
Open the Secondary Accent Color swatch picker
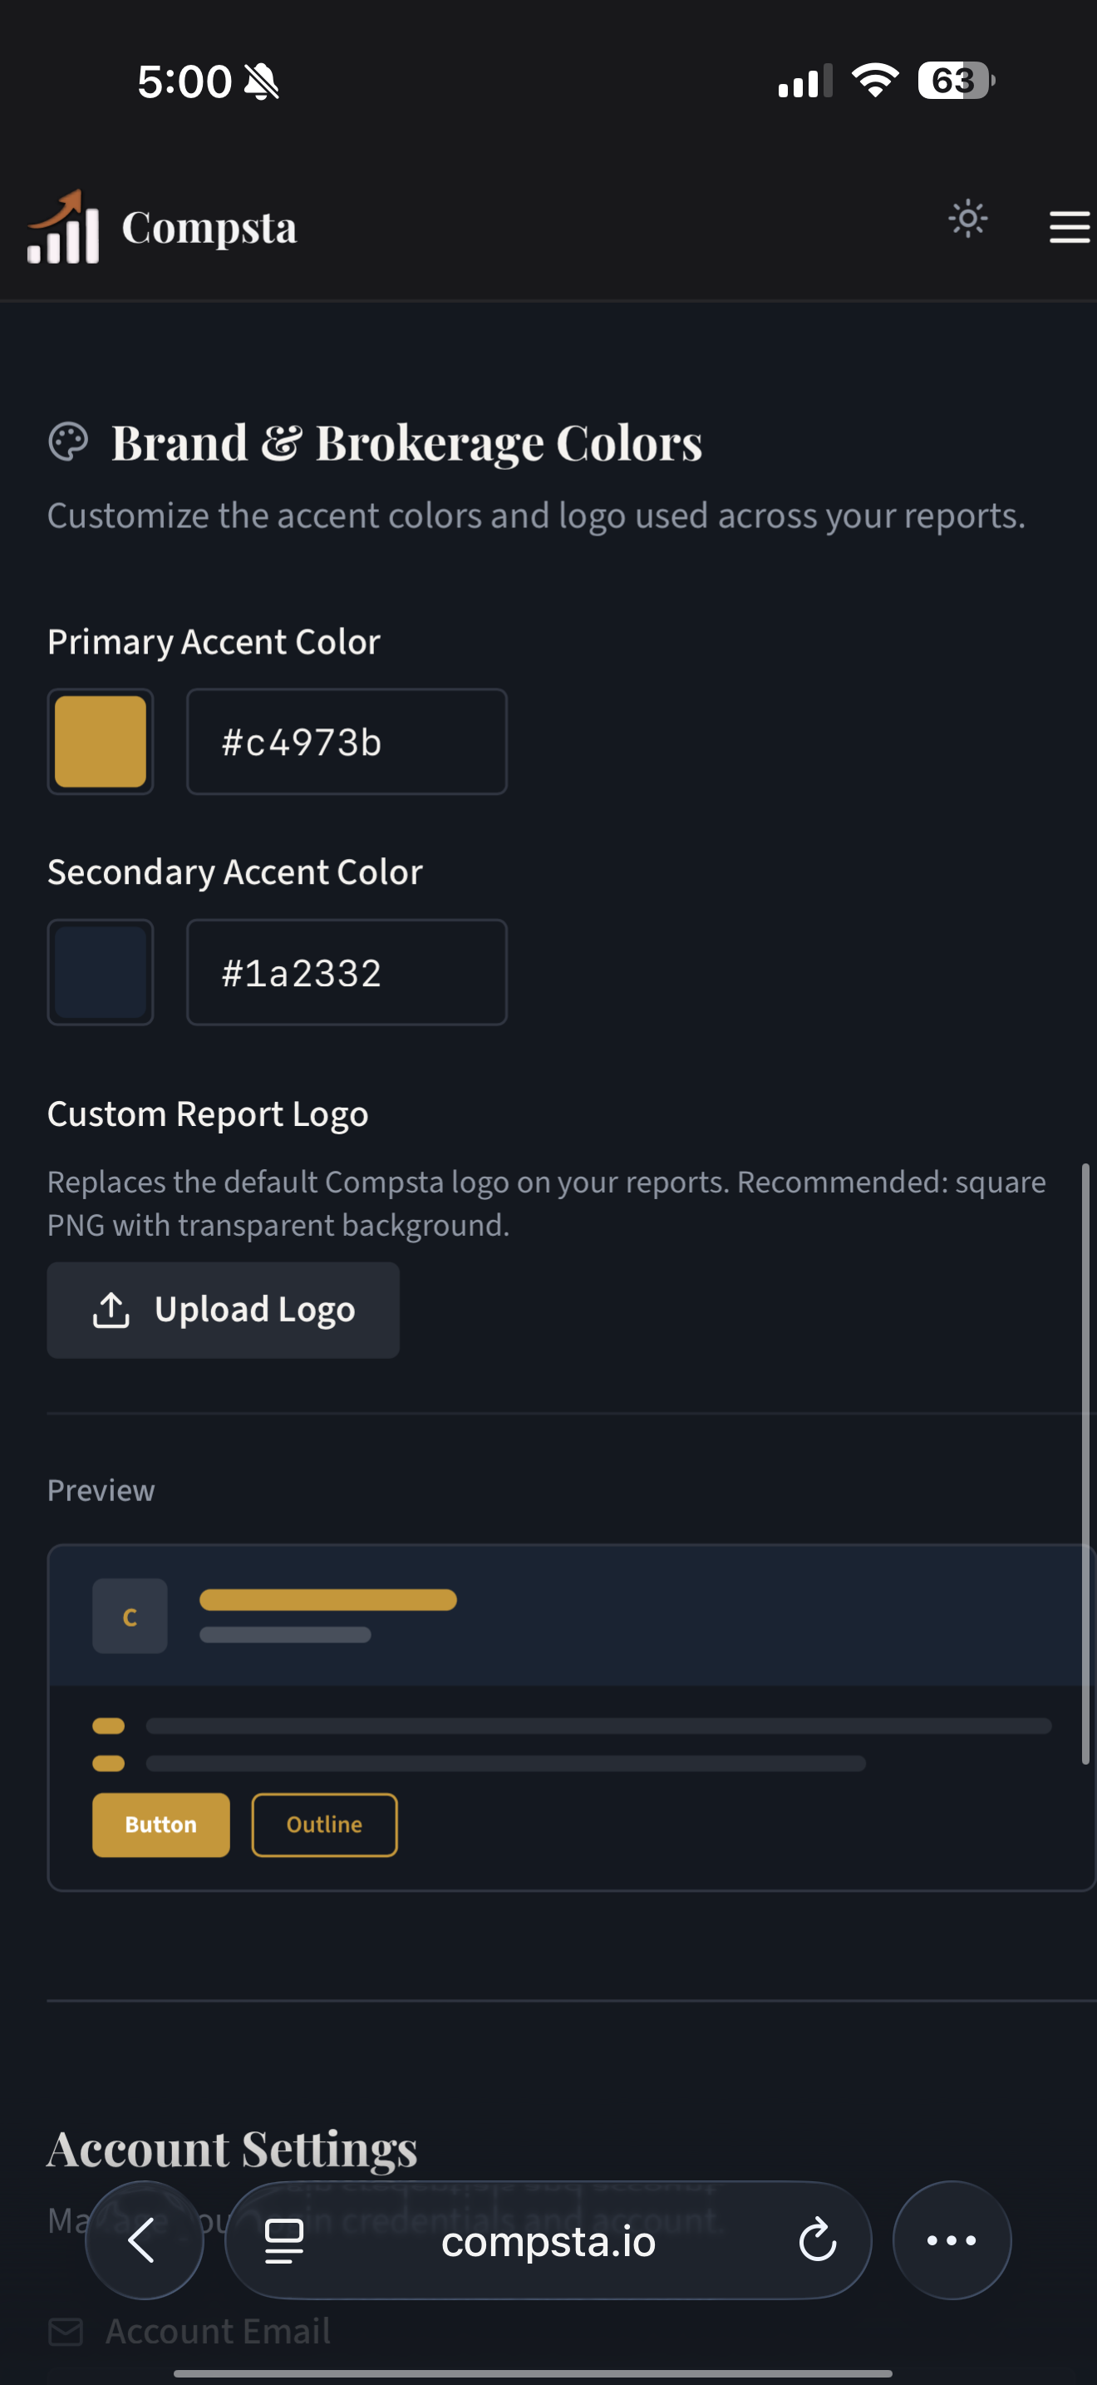pos(100,972)
